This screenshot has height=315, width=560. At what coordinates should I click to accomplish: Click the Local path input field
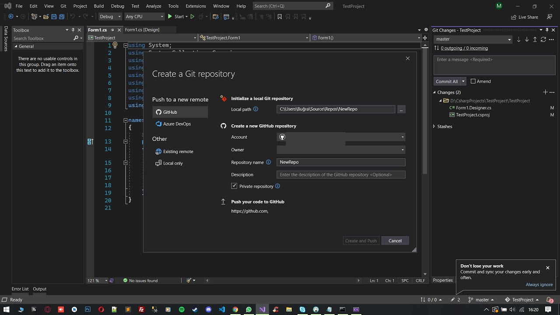336,109
